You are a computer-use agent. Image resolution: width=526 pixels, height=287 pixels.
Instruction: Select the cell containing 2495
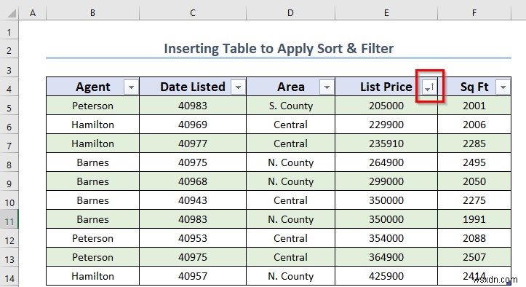[474, 162]
